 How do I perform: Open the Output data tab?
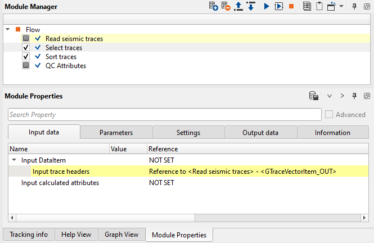260,133
